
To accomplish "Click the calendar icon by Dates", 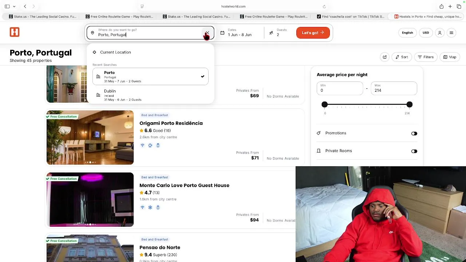I will (222, 33).
